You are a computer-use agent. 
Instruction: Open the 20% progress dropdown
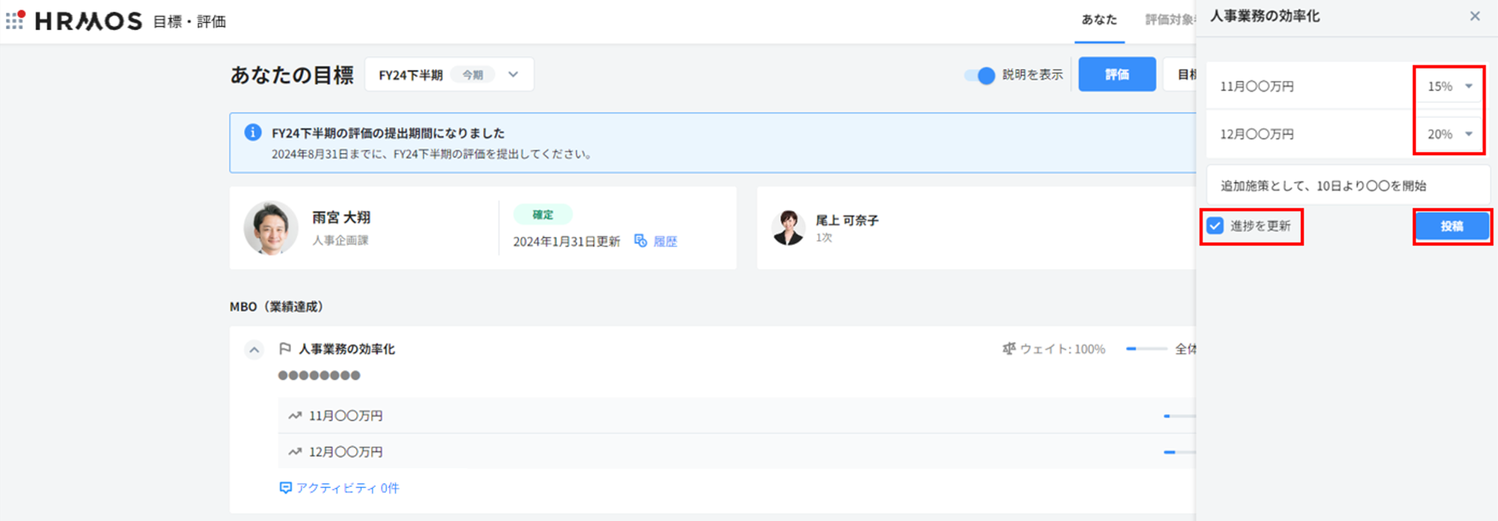coord(1449,135)
